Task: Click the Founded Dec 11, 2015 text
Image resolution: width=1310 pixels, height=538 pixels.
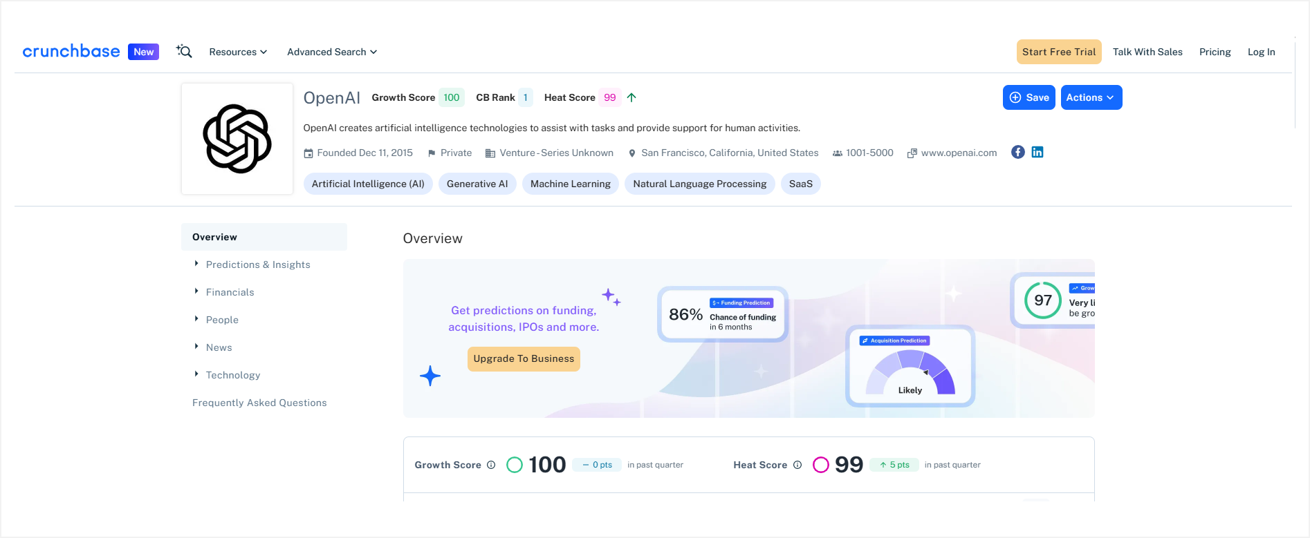Action: point(365,153)
